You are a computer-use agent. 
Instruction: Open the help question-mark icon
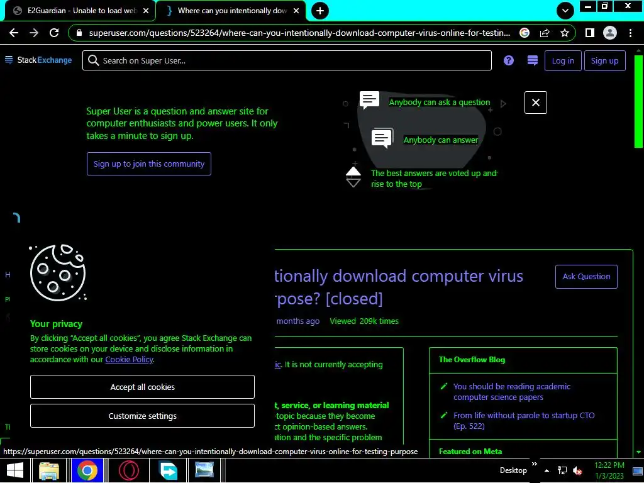pos(508,60)
